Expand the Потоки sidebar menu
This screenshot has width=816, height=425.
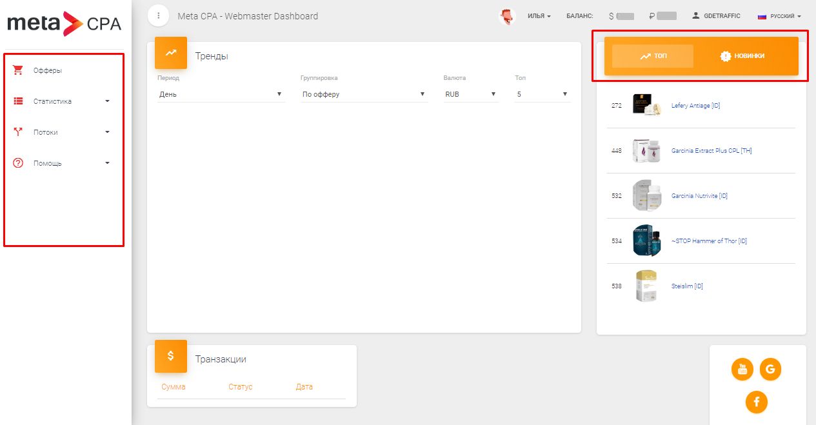[61, 132]
